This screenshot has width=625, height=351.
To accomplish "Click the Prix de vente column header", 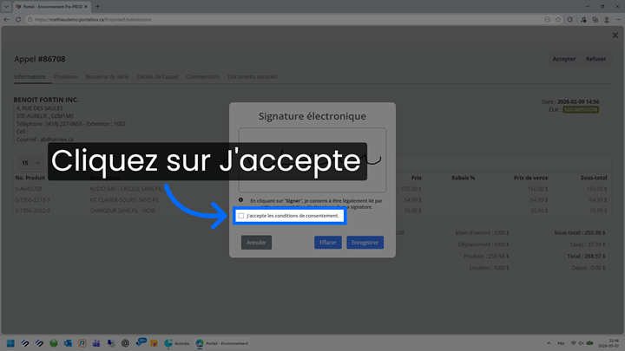I will click(x=530, y=178).
